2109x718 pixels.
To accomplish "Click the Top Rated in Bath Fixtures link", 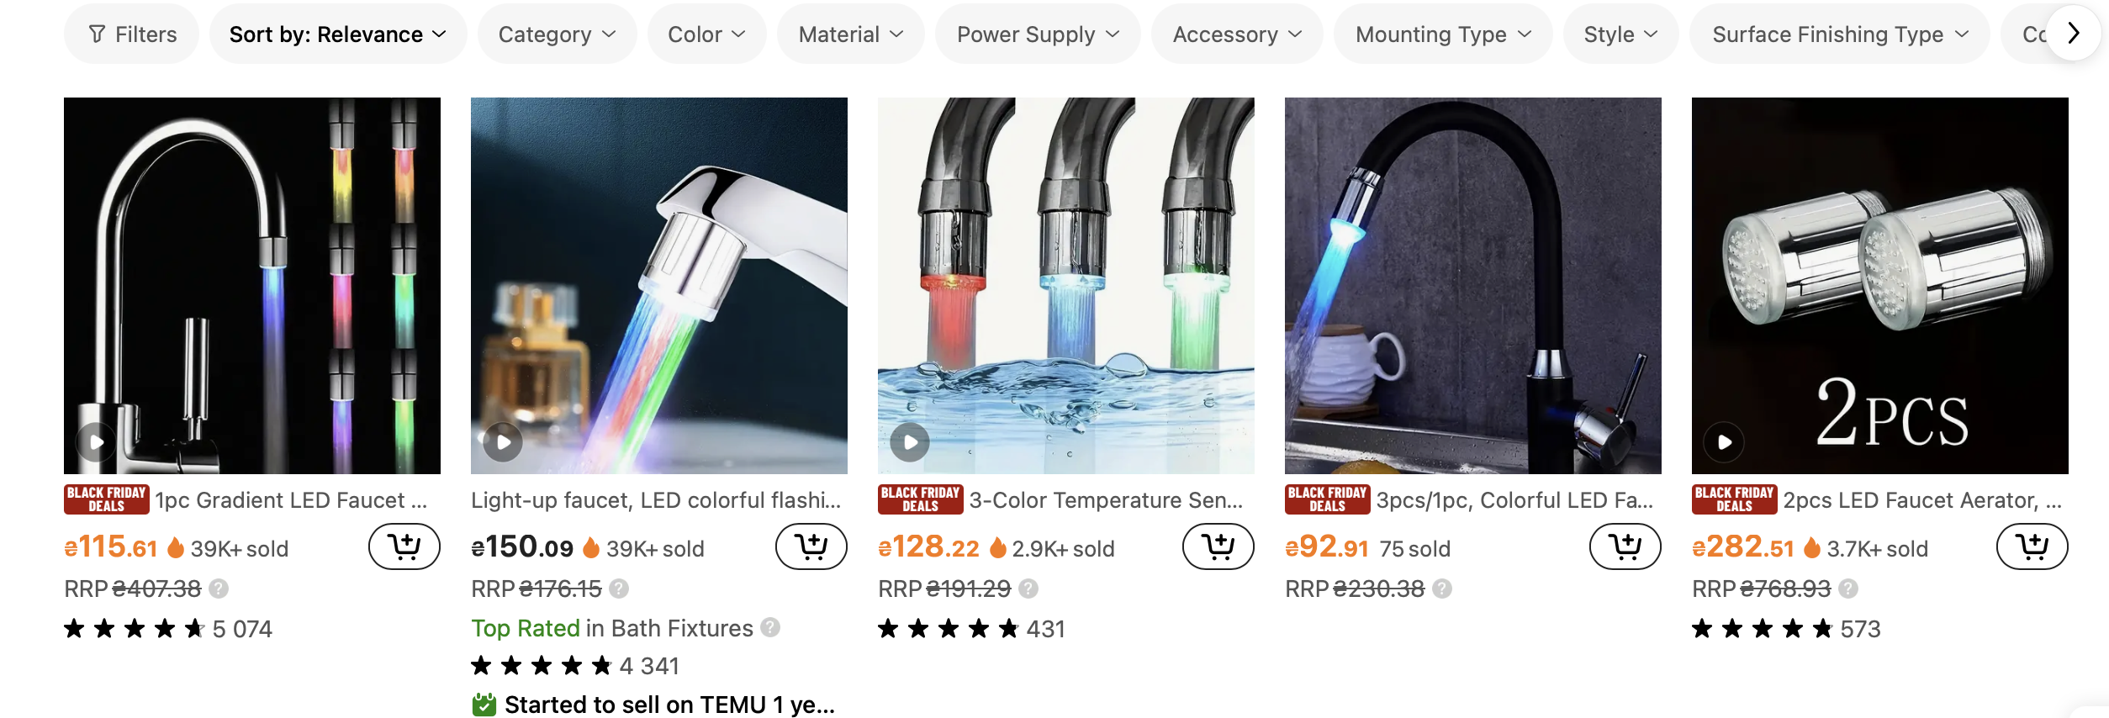I will pos(612,628).
